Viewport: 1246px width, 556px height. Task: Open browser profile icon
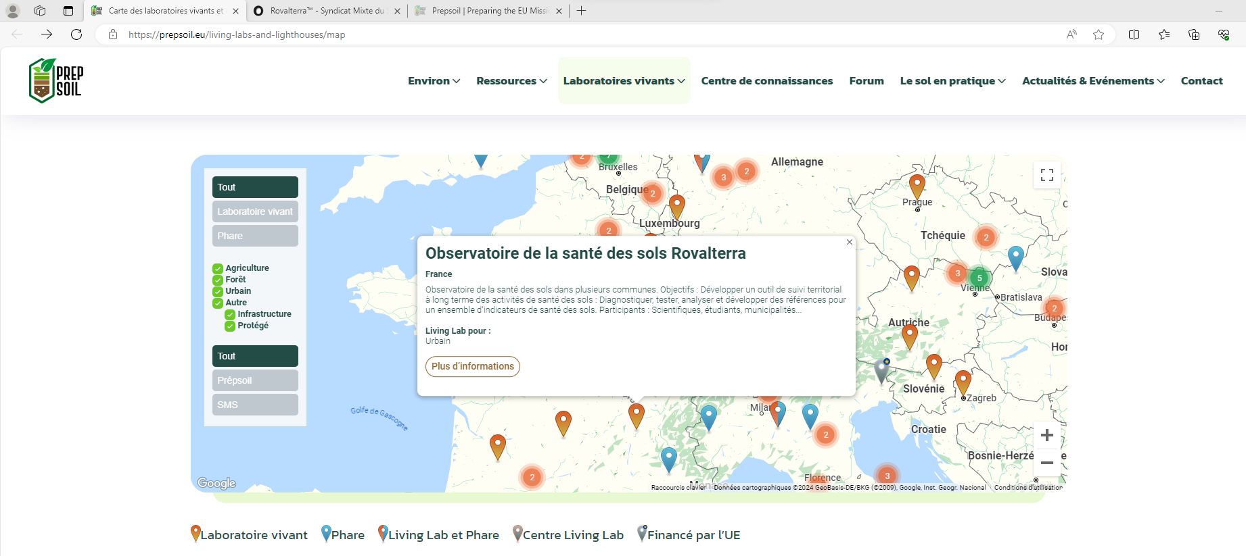tap(13, 11)
